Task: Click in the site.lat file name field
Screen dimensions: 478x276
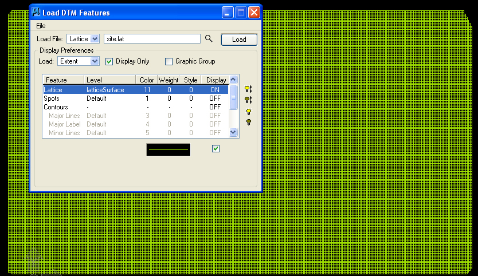Action: point(152,39)
